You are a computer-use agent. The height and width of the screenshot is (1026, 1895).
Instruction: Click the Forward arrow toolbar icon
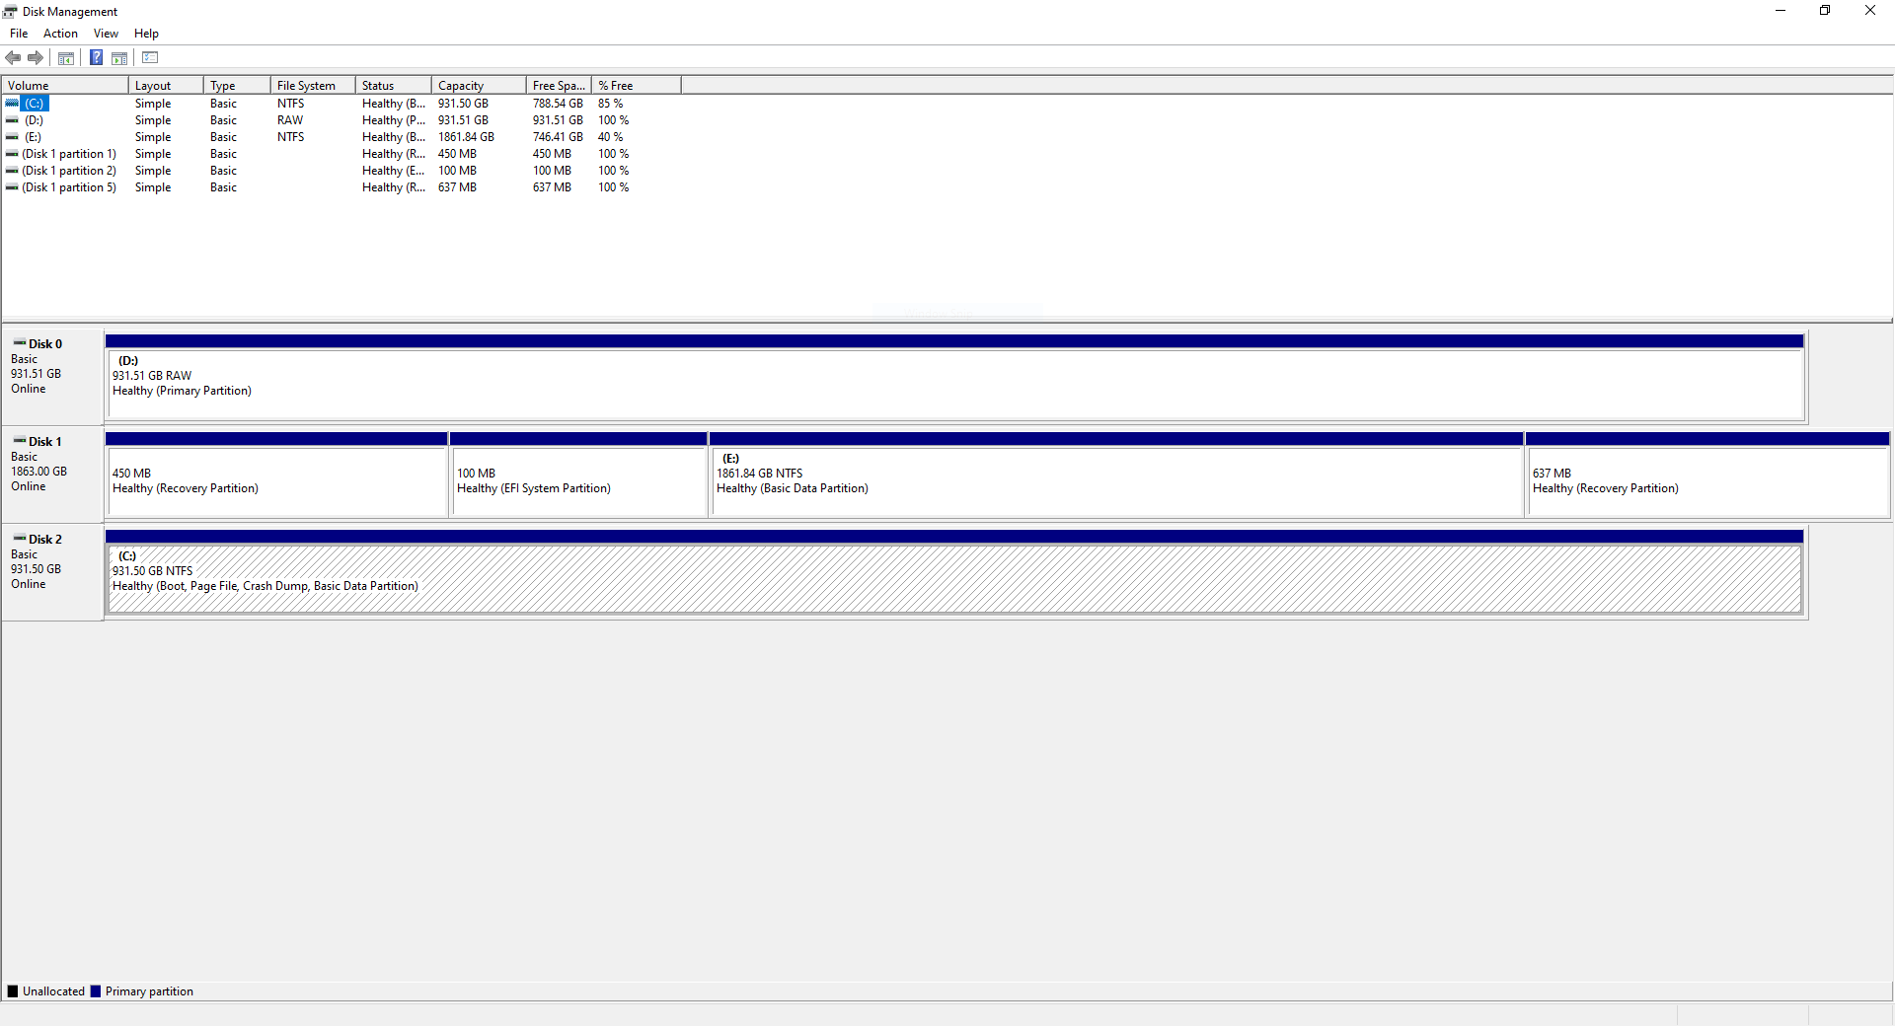click(x=36, y=58)
